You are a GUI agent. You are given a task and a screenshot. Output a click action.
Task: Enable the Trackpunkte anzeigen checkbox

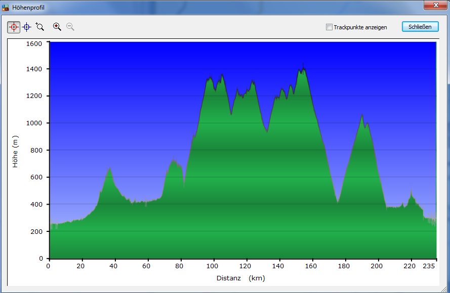(x=329, y=27)
